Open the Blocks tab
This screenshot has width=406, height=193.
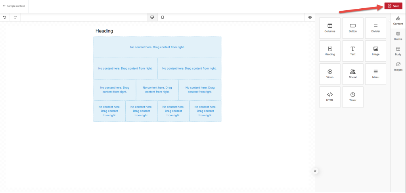[398, 36]
